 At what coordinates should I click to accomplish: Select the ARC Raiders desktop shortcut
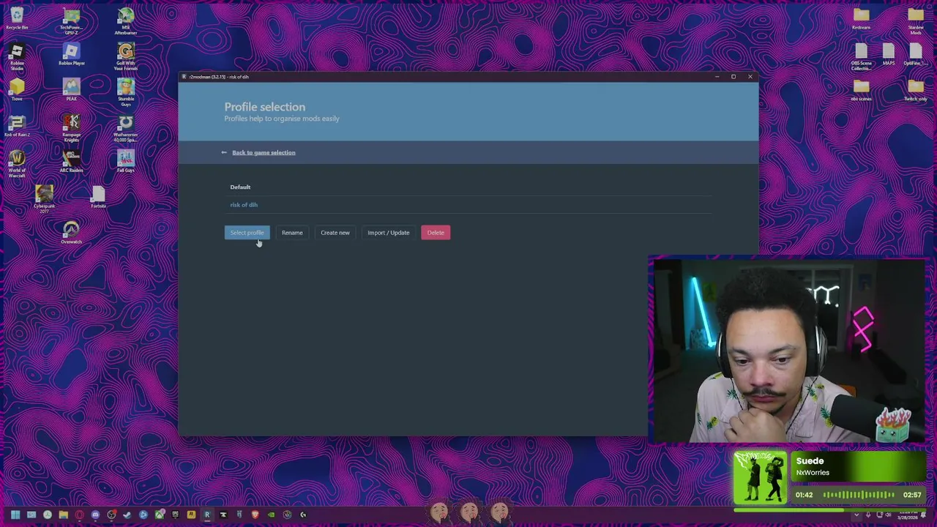71,162
